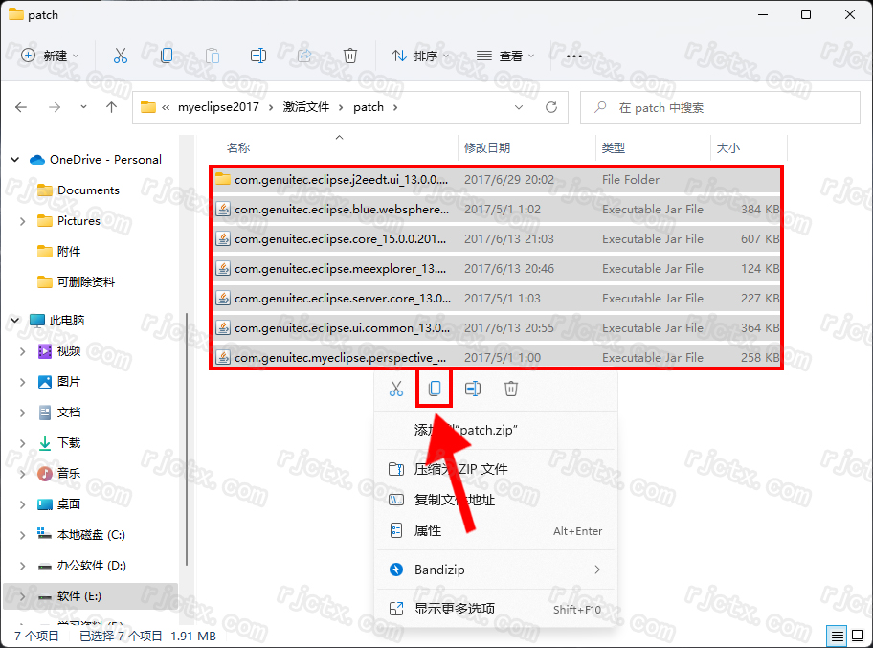This screenshot has width=873, height=648.
Task: Open the 软件 (E:) drive in sidebar
Action: point(78,595)
